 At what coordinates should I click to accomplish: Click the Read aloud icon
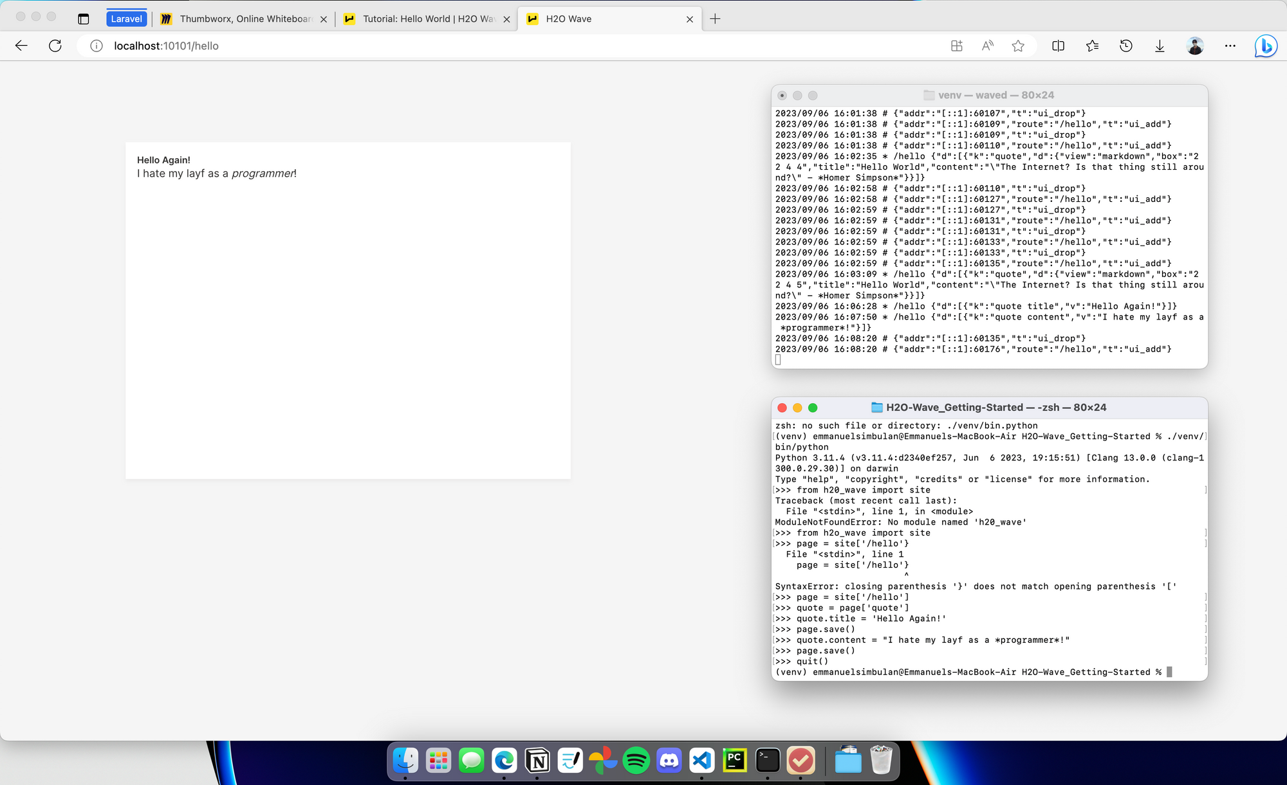click(987, 46)
